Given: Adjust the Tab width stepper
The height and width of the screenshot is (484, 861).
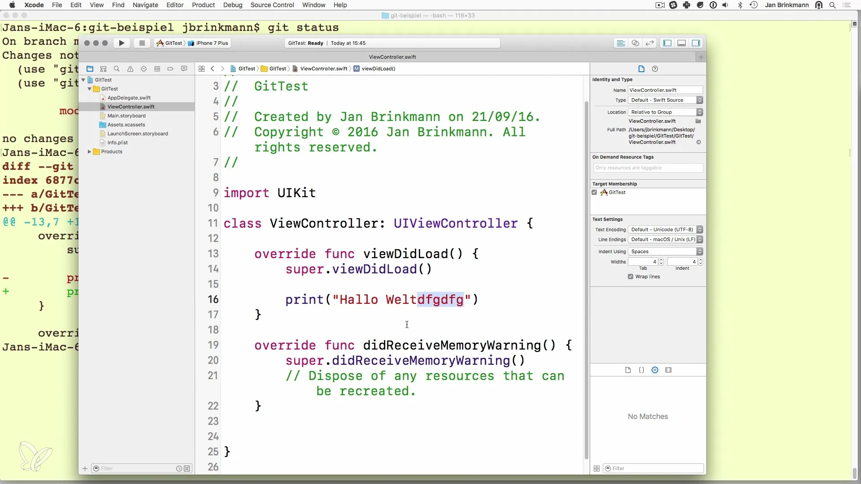Looking at the screenshot, I should [x=661, y=262].
